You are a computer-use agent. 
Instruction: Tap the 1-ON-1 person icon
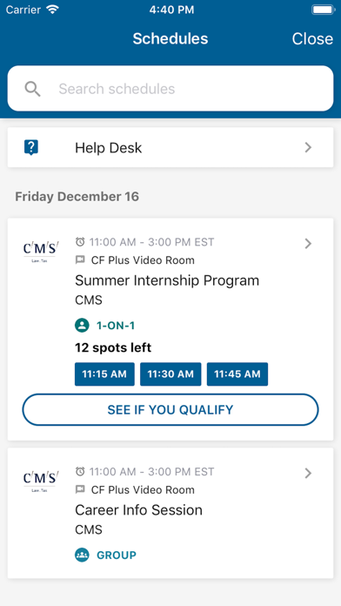pos(82,326)
